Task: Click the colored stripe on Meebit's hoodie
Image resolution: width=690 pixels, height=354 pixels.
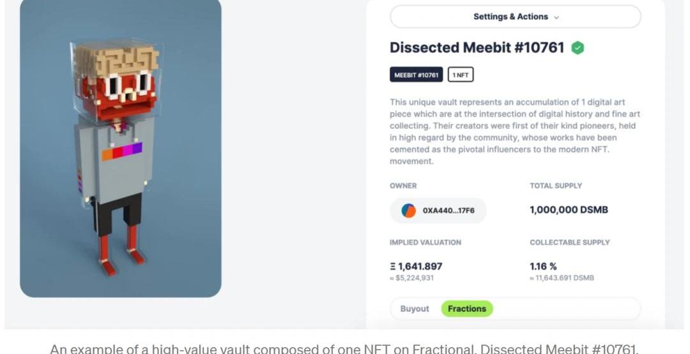Action: click(x=121, y=152)
